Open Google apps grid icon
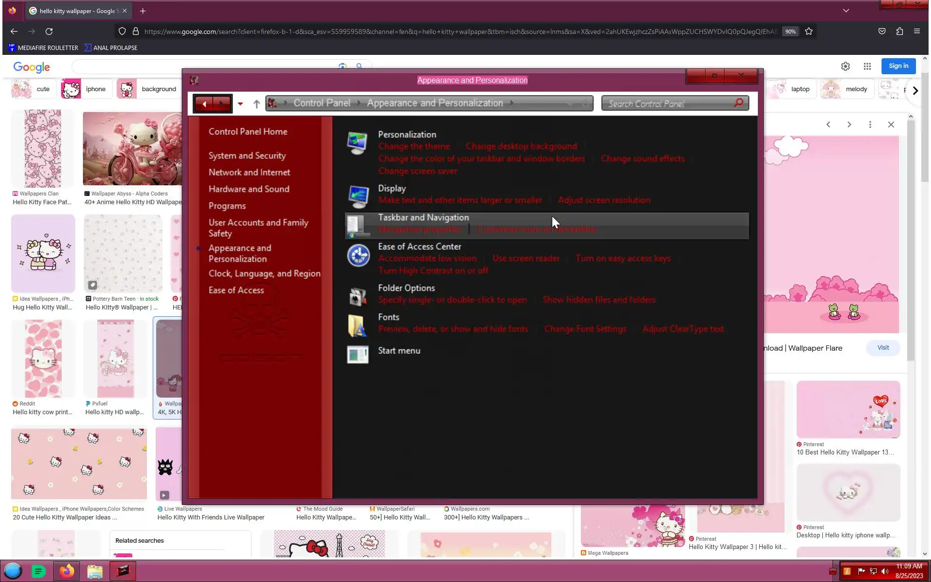Screen dimensions: 931x582 click(867, 66)
